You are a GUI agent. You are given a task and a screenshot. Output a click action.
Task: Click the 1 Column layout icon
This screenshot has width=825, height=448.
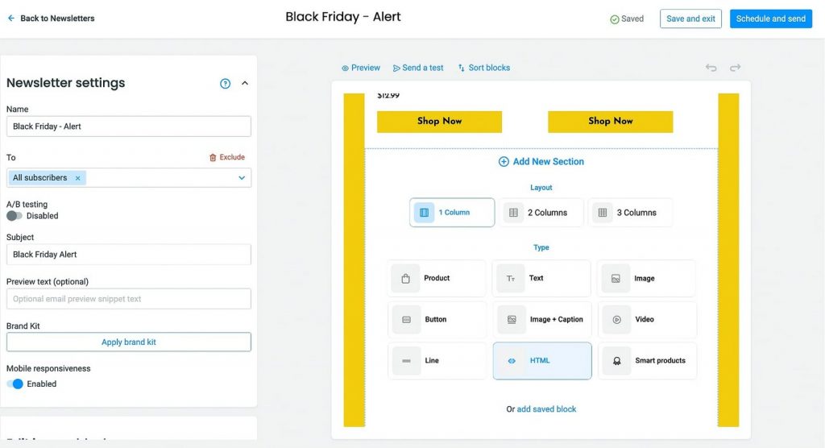(x=424, y=212)
